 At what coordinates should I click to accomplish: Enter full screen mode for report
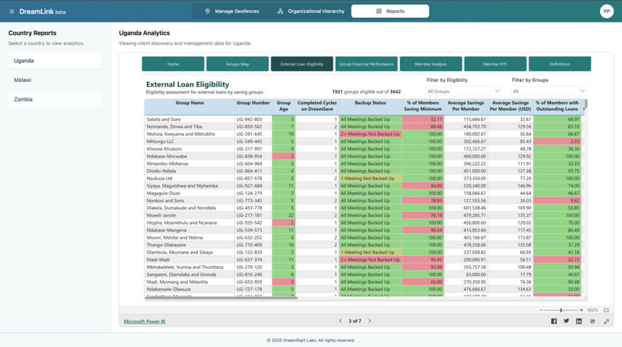click(606, 322)
